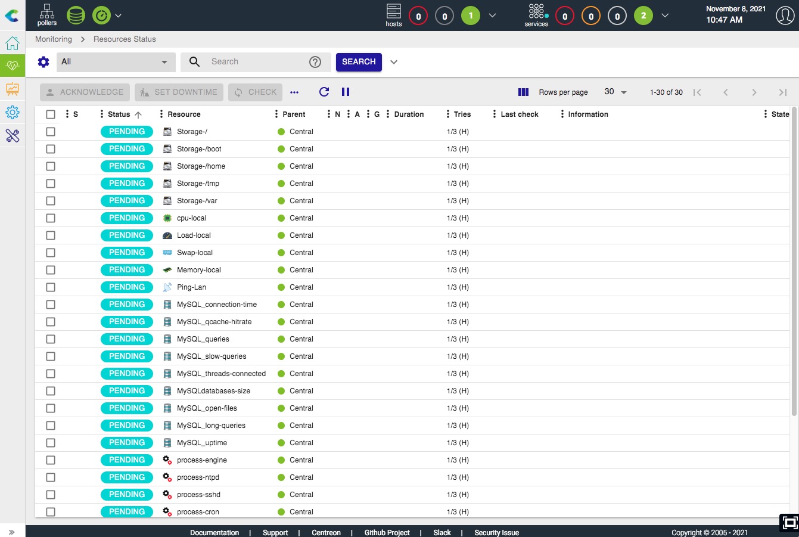The width and height of the screenshot is (799, 537).
Task: Open the Configuration gear in sidebar
Action: (x=13, y=112)
